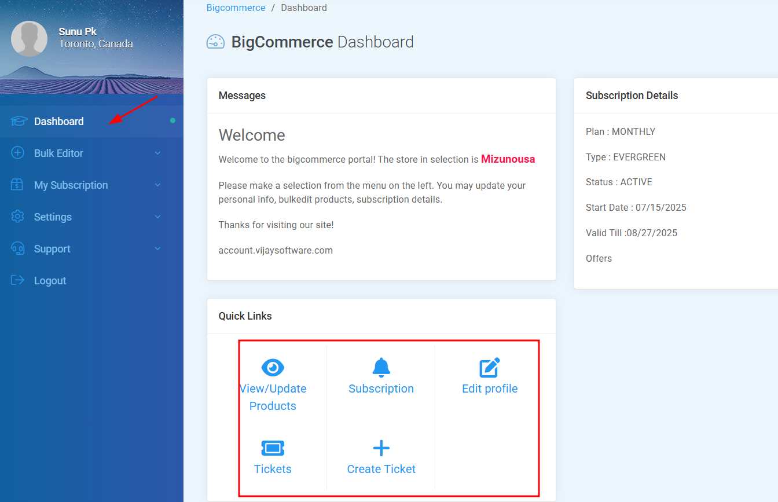
Task: Click the Bulk Editor plus-circle icon
Action: coord(18,153)
